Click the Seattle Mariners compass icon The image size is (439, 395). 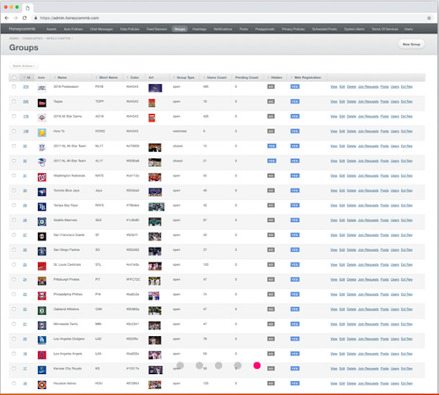click(42, 222)
